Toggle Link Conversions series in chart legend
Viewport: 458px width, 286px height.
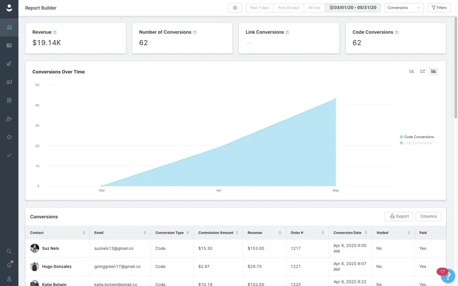tap(418, 143)
